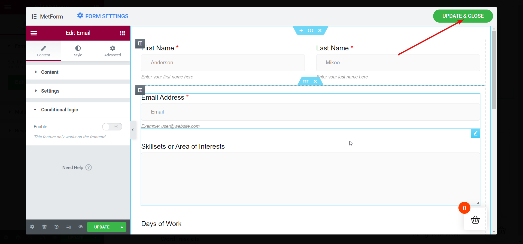The height and width of the screenshot is (244, 523).
Task: Open the save options arrow beside Update
Action: (x=122, y=227)
